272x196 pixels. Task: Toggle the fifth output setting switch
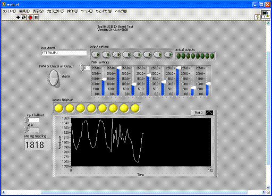tap(137, 55)
